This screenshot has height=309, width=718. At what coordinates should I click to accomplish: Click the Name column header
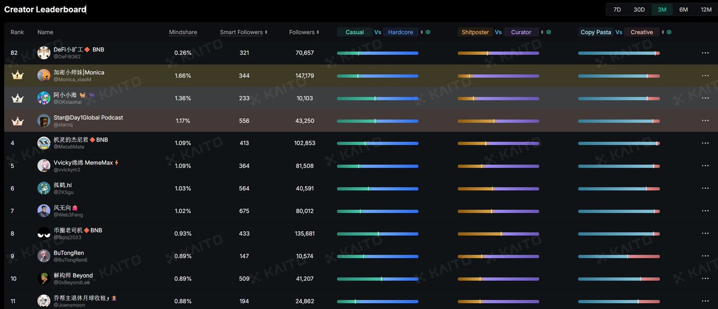click(x=45, y=32)
